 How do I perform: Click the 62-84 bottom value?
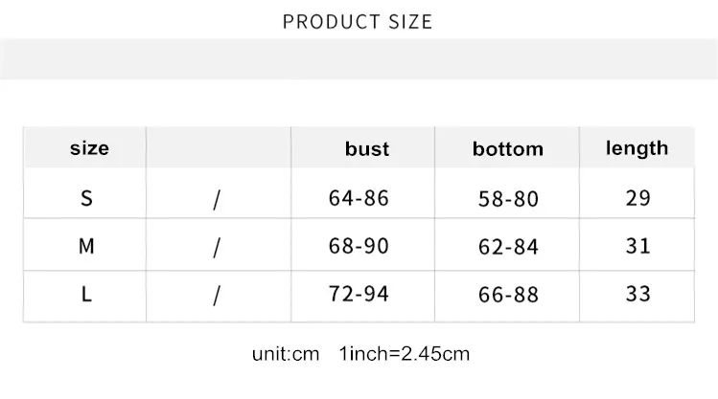(x=508, y=247)
